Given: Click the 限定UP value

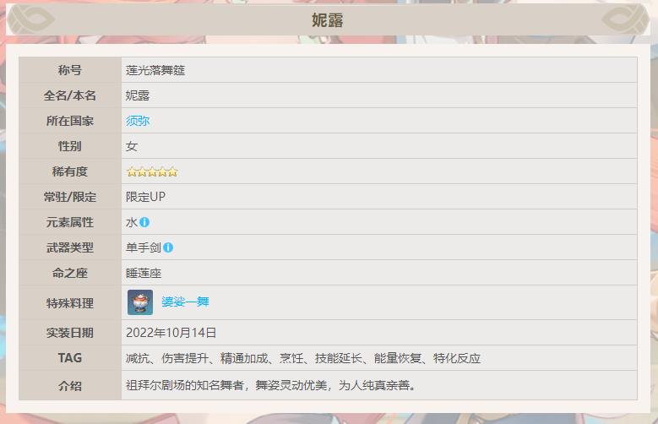Looking at the screenshot, I should [x=145, y=197].
